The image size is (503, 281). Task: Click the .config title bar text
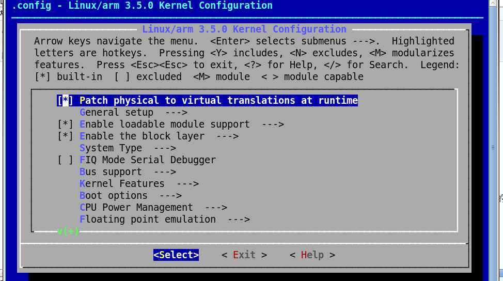click(x=142, y=6)
